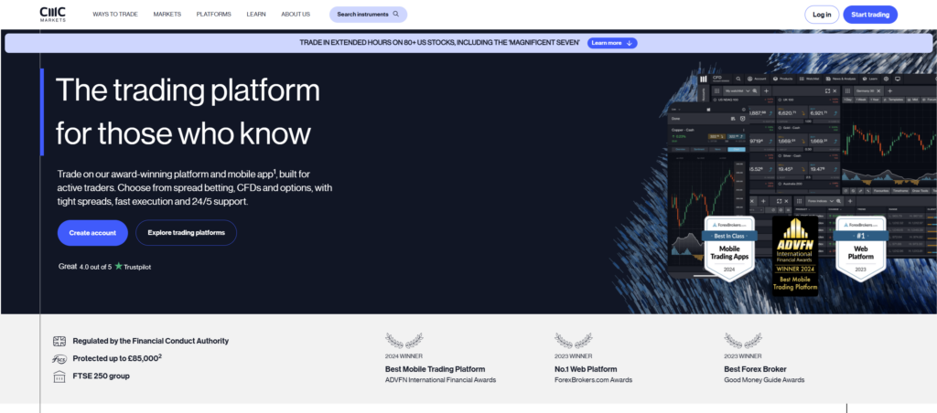Image resolution: width=937 pixels, height=413 pixels.
Task: Select 'FTSE 250 group' text
Action: (x=101, y=376)
